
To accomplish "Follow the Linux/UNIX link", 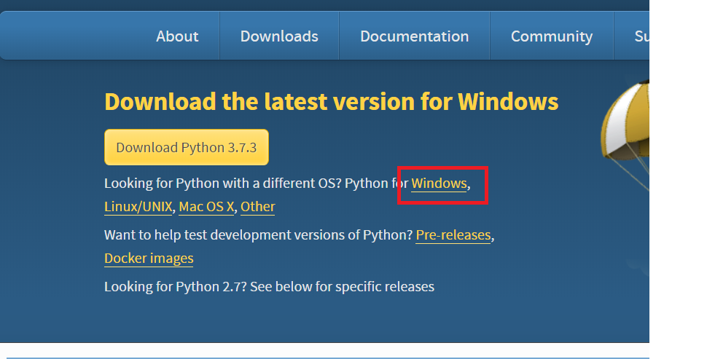I will pos(138,207).
